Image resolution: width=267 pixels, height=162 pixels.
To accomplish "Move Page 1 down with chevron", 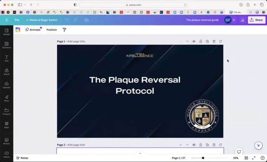I will [x=187, y=41].
